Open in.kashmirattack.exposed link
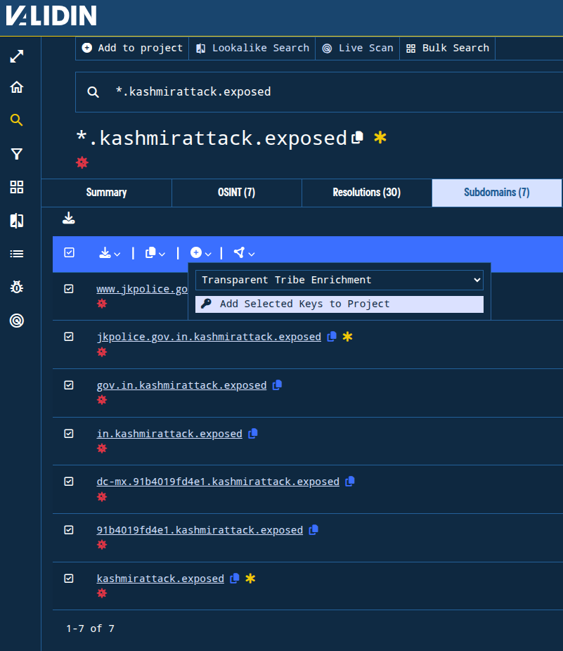 pyautogui.click(x=169, y=434)
